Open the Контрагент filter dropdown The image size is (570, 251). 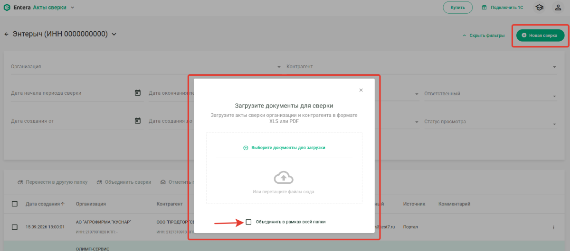(x=421, y=67)
